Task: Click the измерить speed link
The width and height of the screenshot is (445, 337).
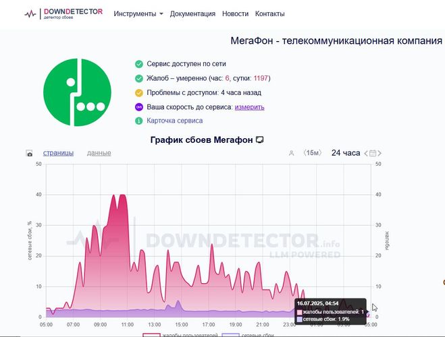Action: click(249, 106)
